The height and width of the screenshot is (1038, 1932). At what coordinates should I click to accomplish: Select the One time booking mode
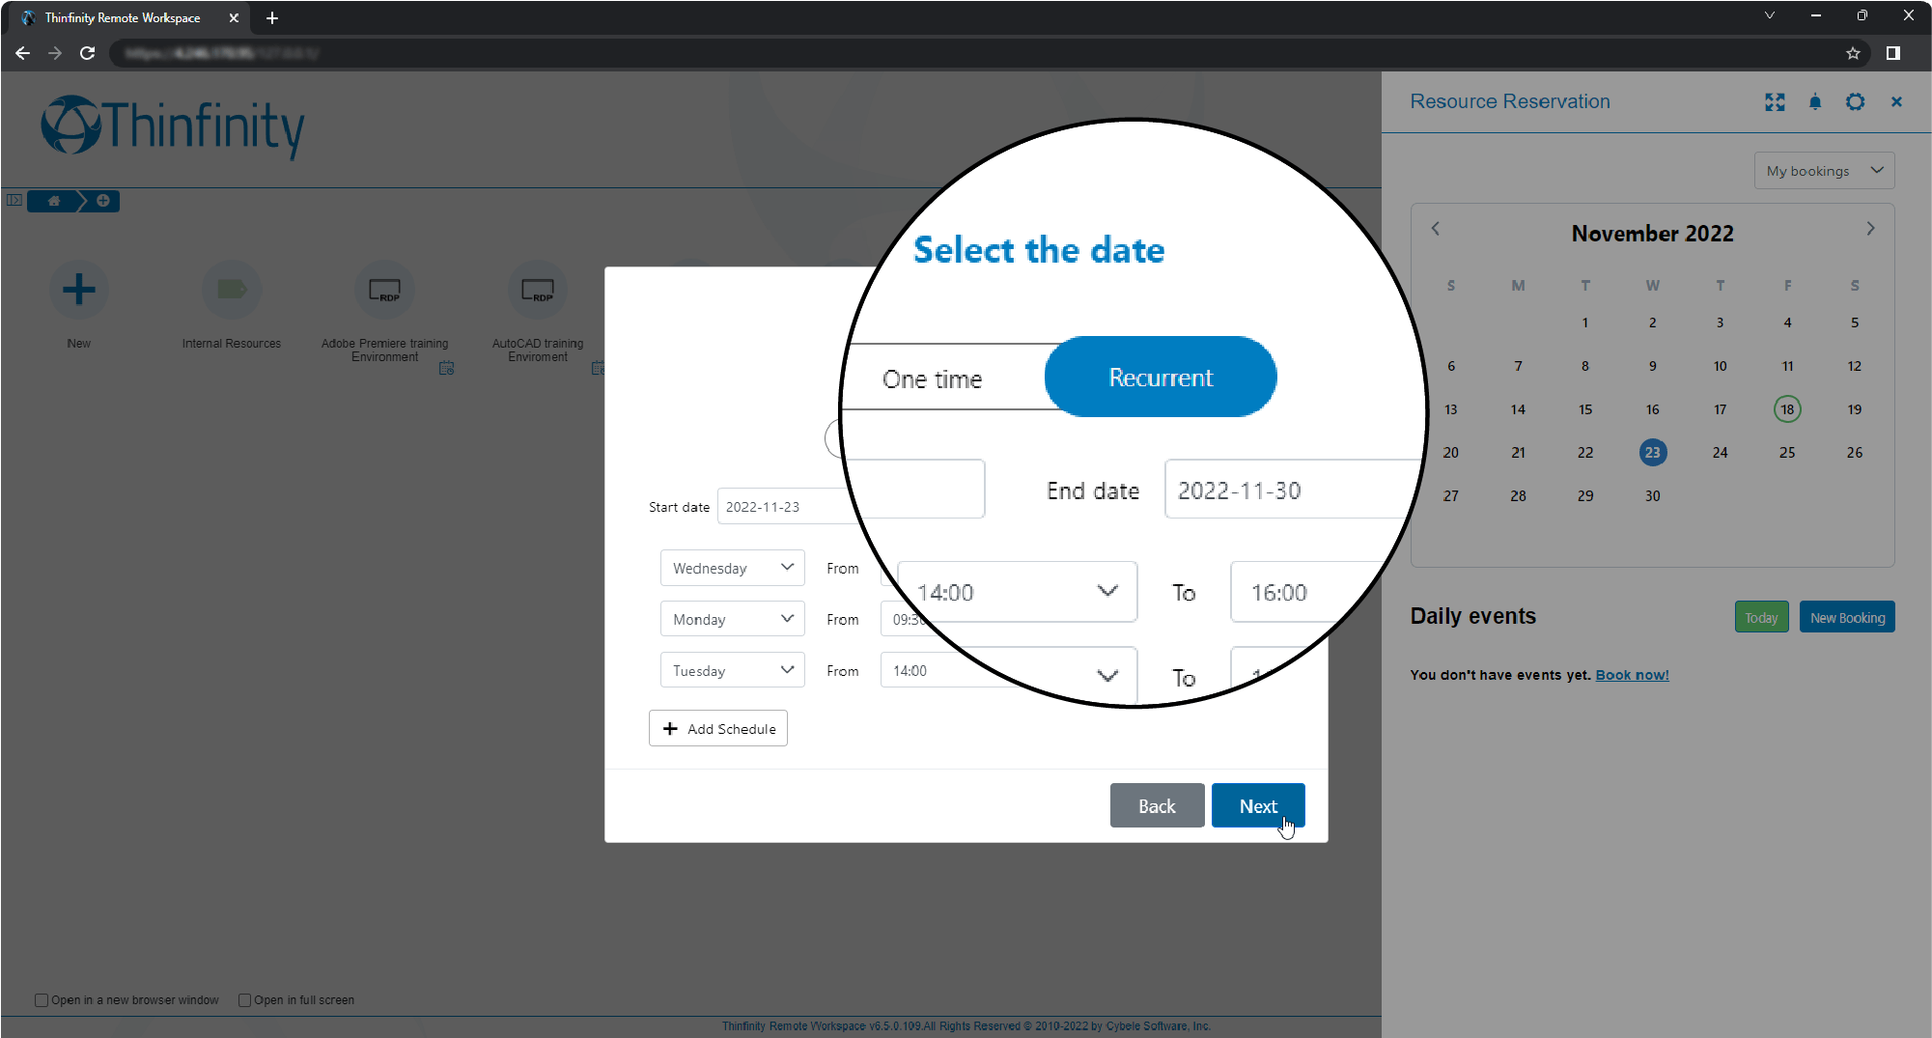click(932, 378)
